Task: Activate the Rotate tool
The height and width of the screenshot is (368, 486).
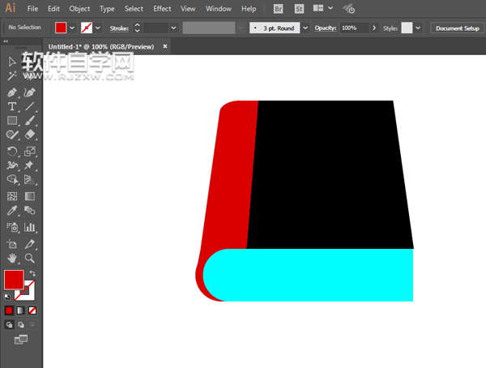Action: coord(12,151)
